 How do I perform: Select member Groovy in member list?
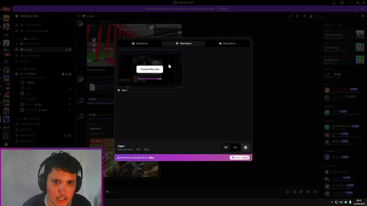click(344, 157)
